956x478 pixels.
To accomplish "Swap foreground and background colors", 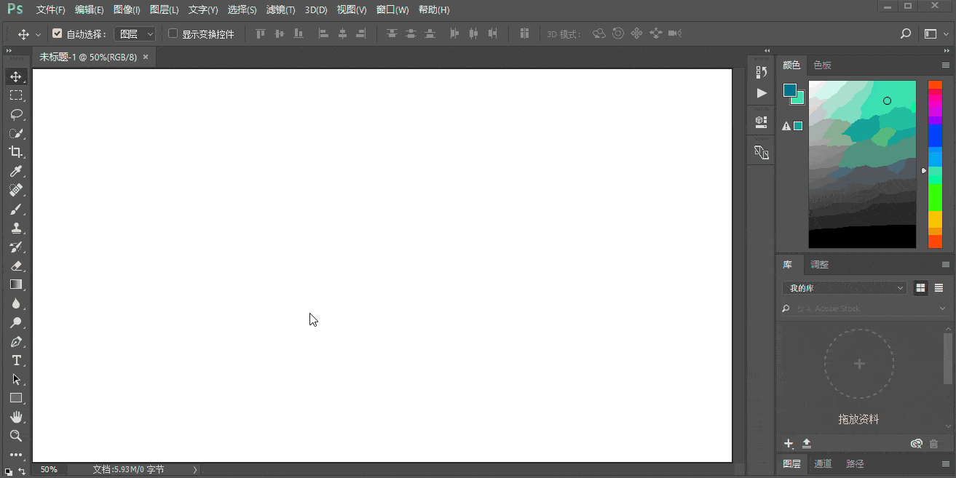I will pos(21,472).
